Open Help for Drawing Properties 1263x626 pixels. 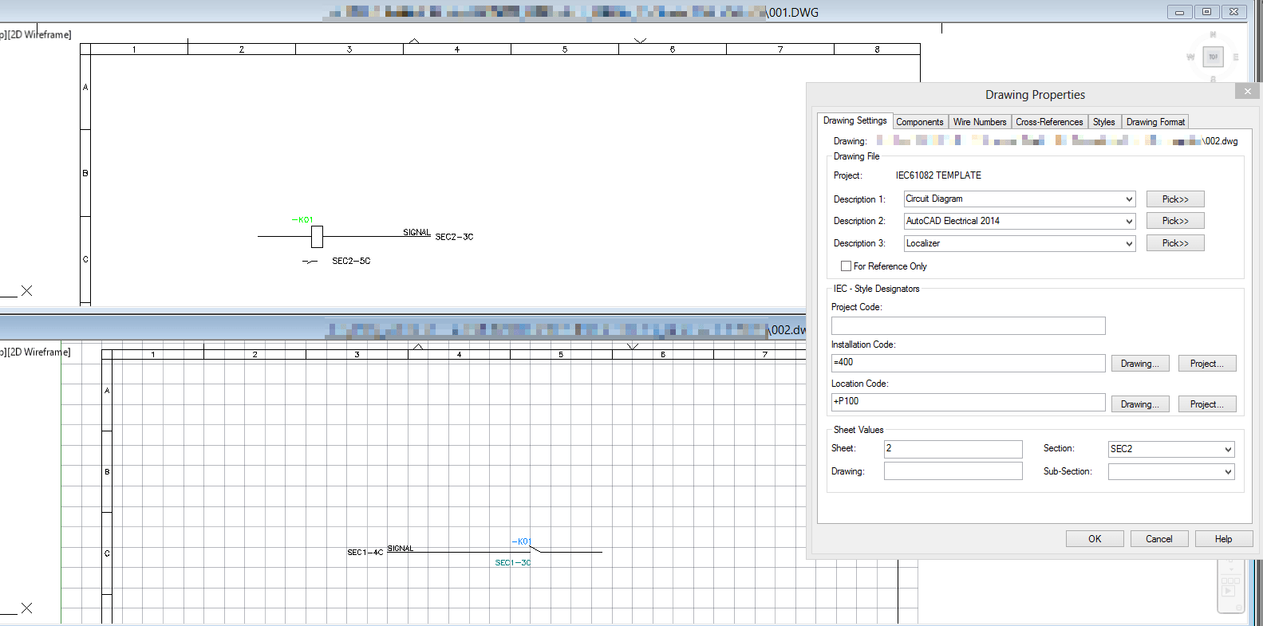1224,539
